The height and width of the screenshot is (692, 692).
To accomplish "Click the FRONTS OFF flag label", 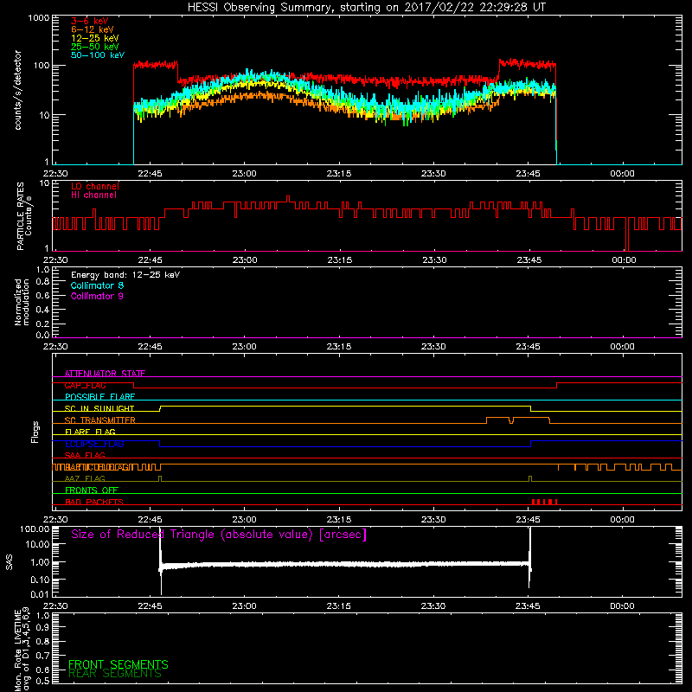I will (92, 490).
